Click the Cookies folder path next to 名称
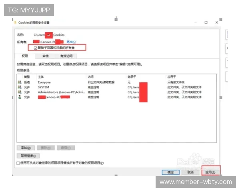The height and width of the screenshot is (192, 240). click(x=49, y=35)
